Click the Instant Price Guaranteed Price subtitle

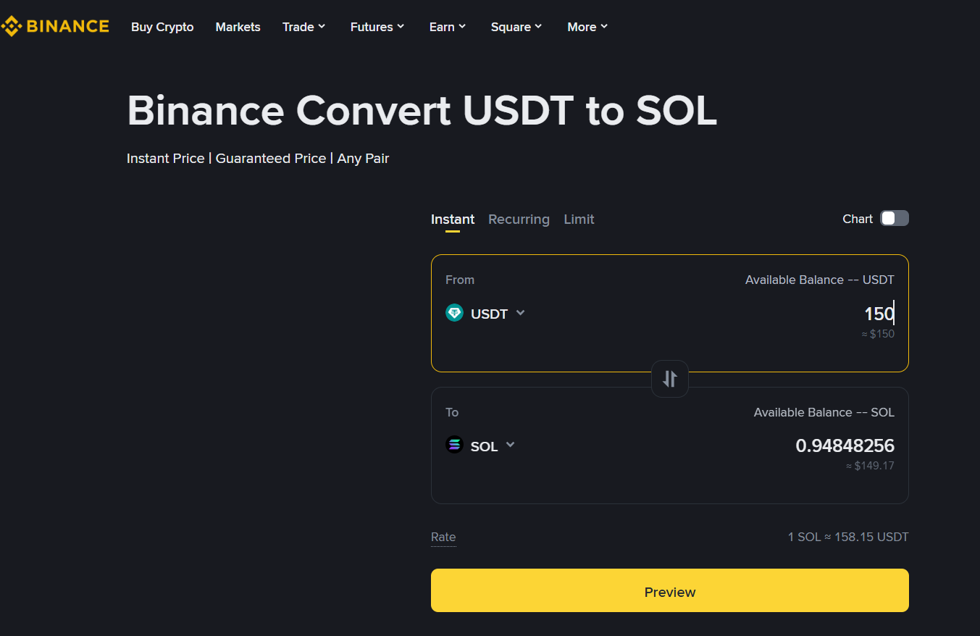click(258, 158)
